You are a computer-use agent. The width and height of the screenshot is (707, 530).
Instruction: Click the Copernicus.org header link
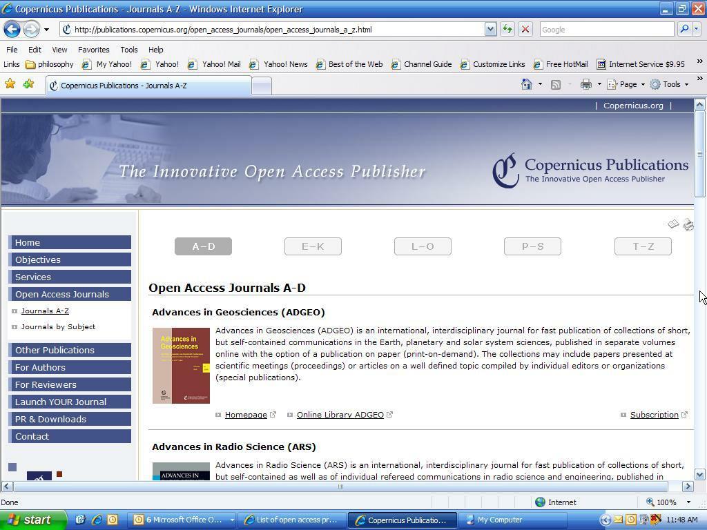(x=633, y=106)
